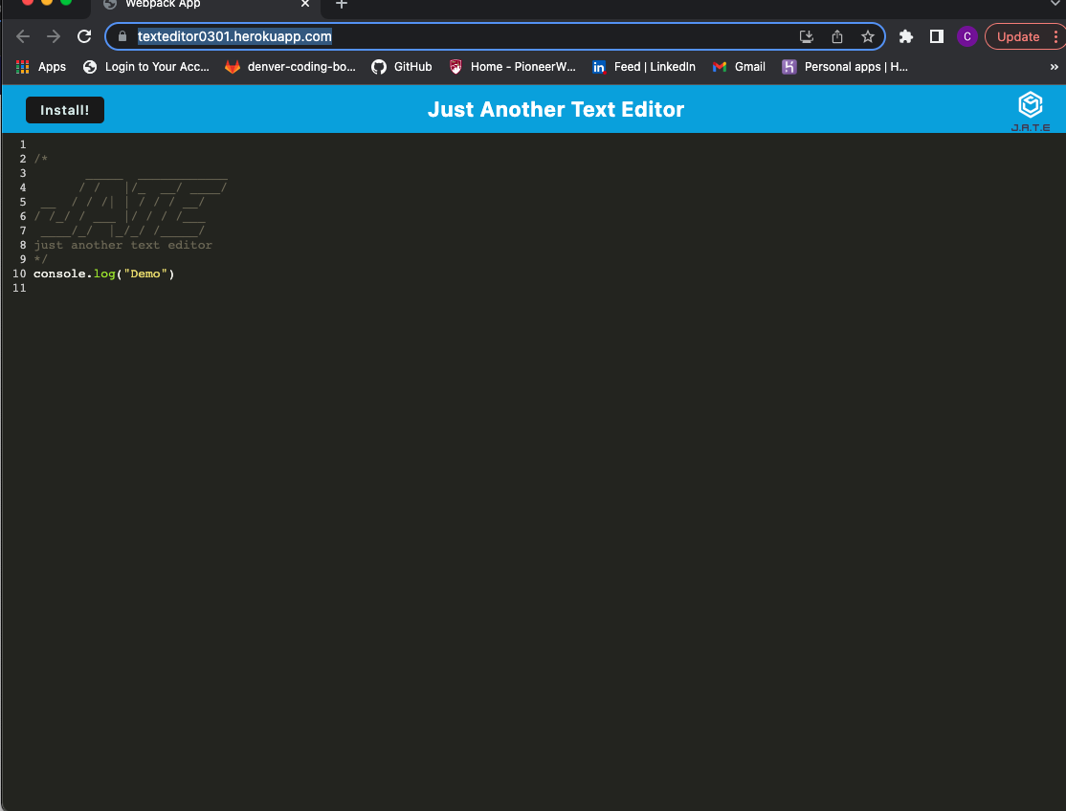Open Gmail from the bookmarks bar
The image size is (1066, 811).
[739, 67]
